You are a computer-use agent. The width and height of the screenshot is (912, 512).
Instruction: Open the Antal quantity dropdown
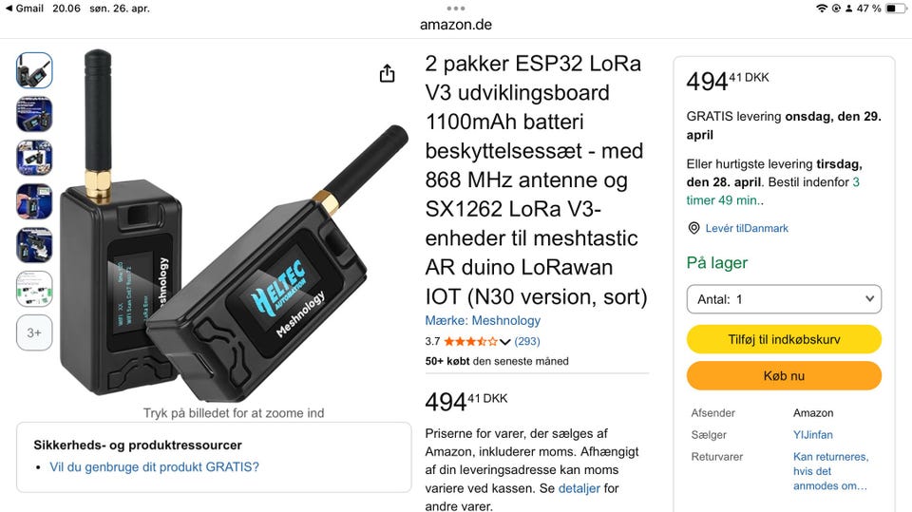pos(784,299)
